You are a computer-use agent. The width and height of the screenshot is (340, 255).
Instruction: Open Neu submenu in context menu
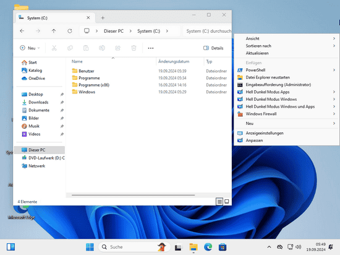point(287,124)
